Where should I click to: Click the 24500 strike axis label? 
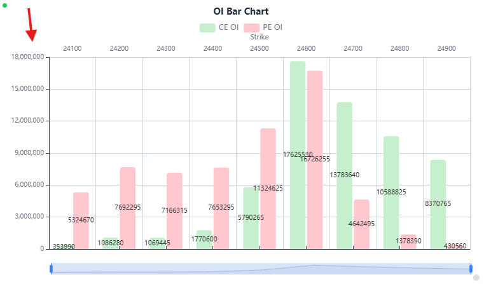point(259,48)
